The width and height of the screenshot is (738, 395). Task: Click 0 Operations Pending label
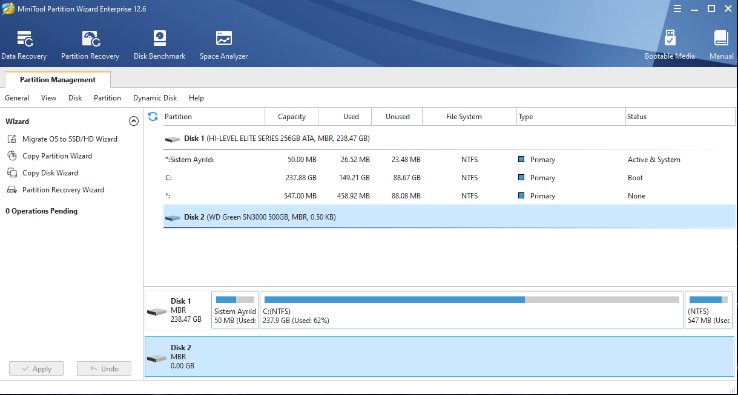point(41,211)
